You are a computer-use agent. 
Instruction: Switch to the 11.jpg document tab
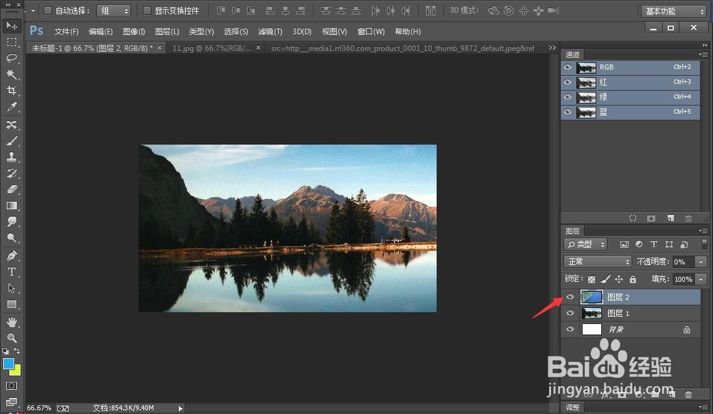point(211,48)
